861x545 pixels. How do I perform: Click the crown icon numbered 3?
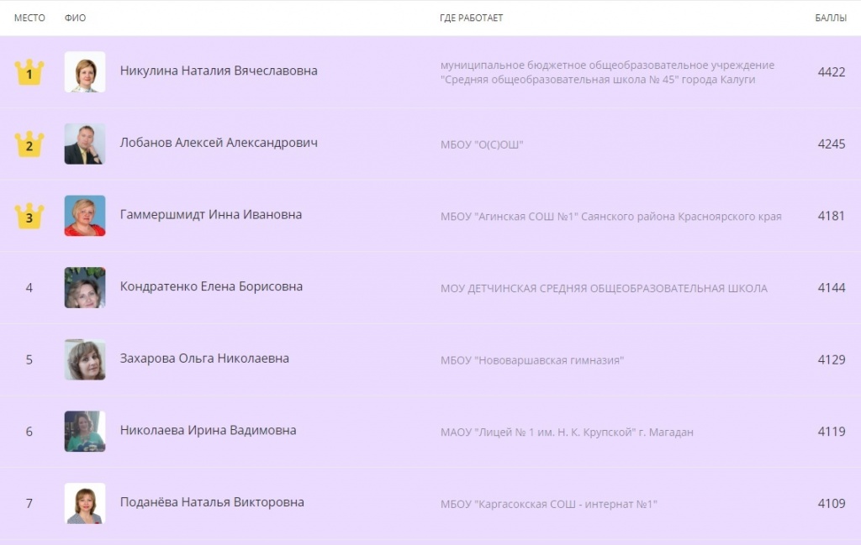click(x=29, y=216)
